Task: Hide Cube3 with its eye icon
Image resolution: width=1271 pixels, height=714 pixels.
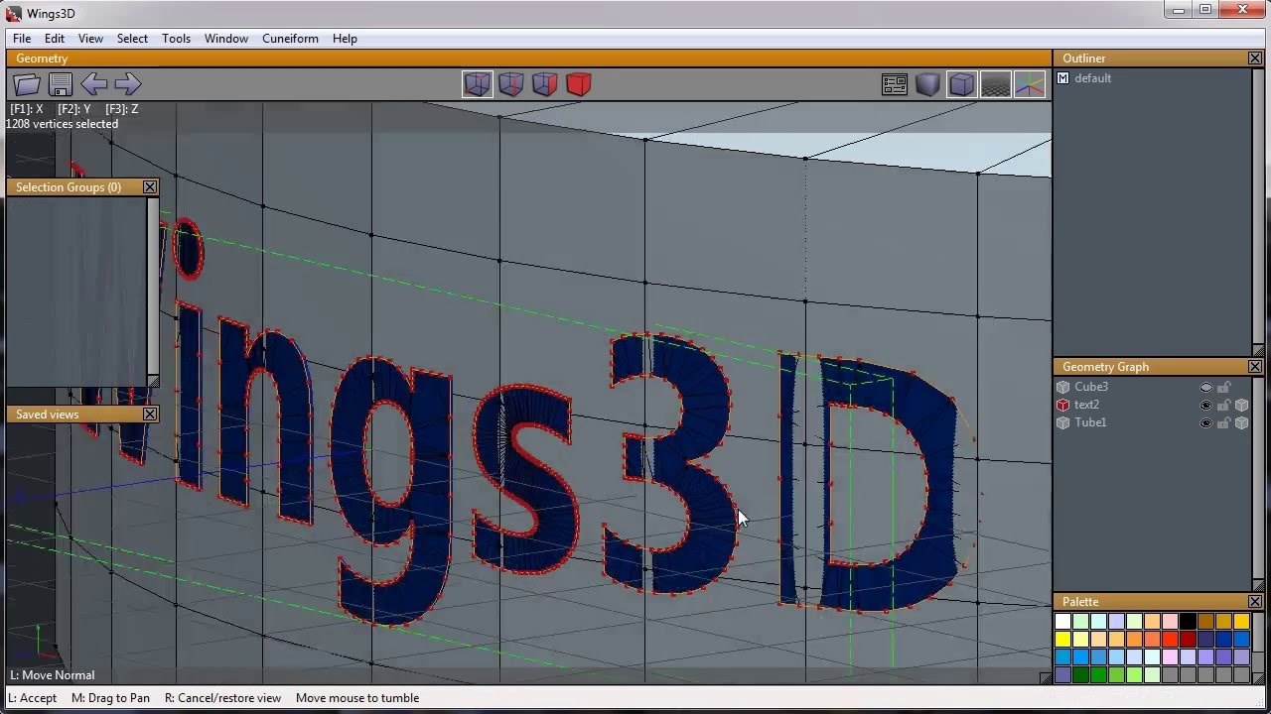Action: point(1206,387)
